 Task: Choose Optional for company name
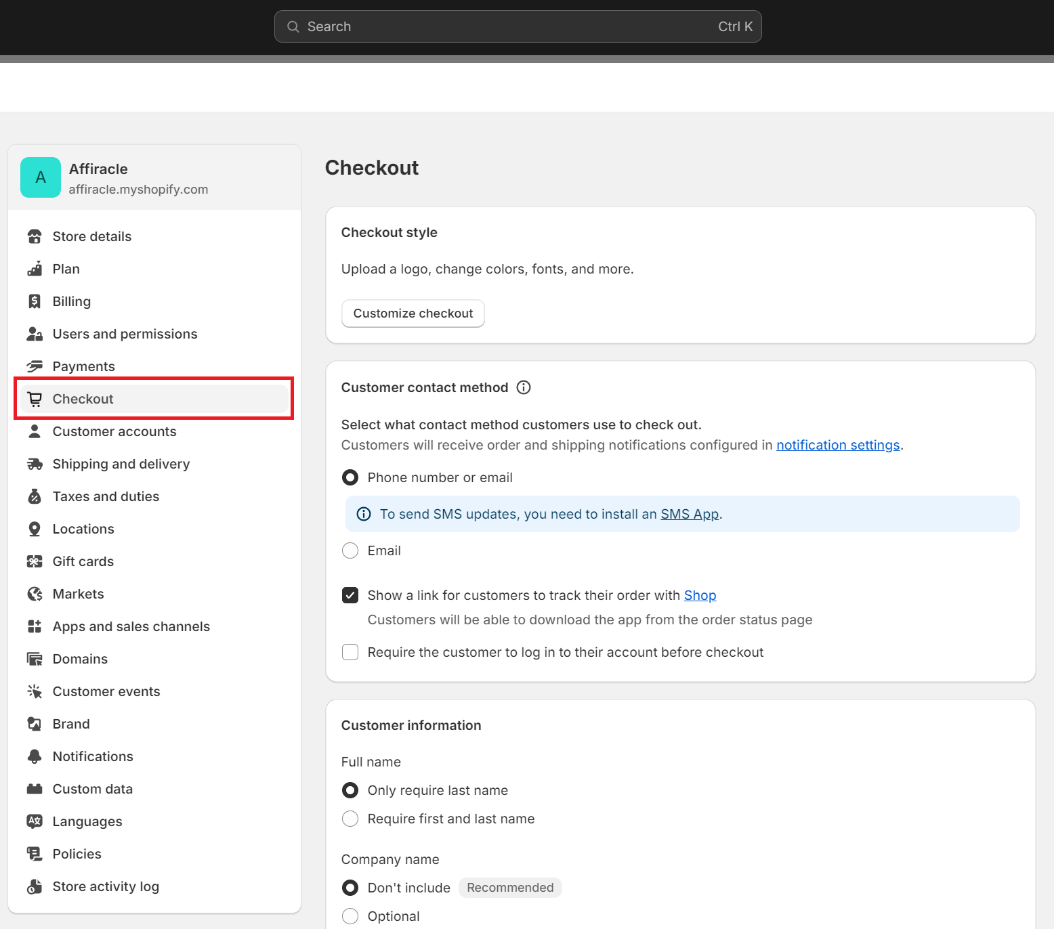tap(350, 916)
